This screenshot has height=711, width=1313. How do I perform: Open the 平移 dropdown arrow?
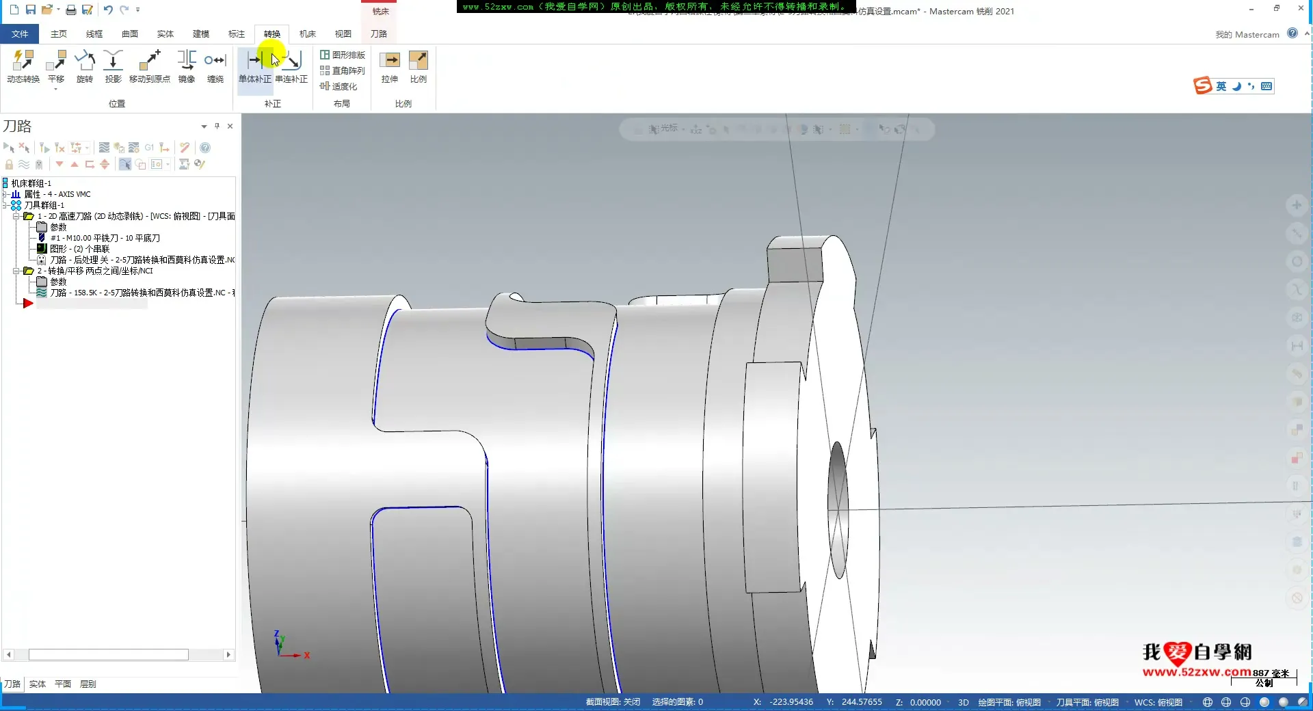click(56, 90)
